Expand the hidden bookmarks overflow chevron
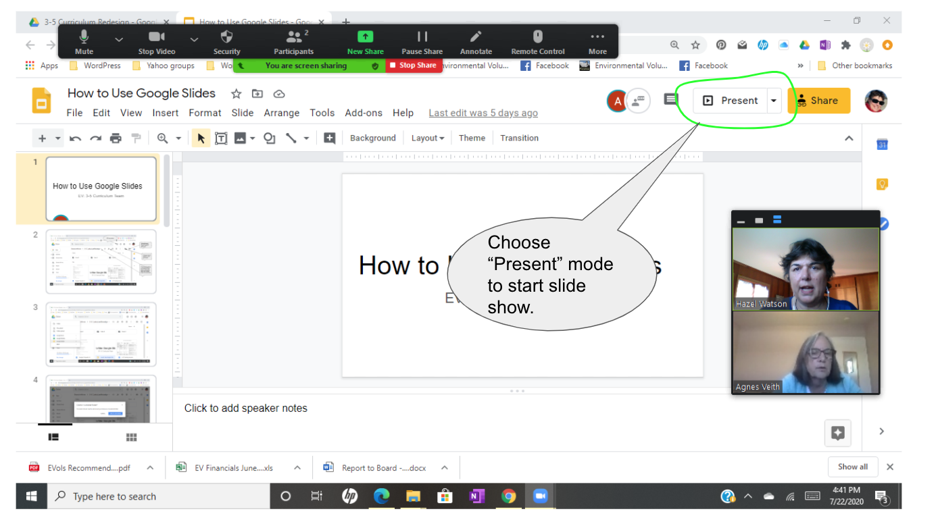This screenshot has width=938, height=524. click(801, 65)
